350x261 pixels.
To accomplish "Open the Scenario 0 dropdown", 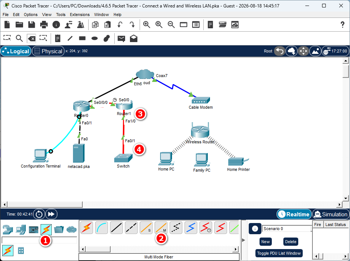I will (287, 229).
